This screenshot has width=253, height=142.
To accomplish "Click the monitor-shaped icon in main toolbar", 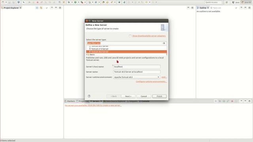I will coord(19,2).
